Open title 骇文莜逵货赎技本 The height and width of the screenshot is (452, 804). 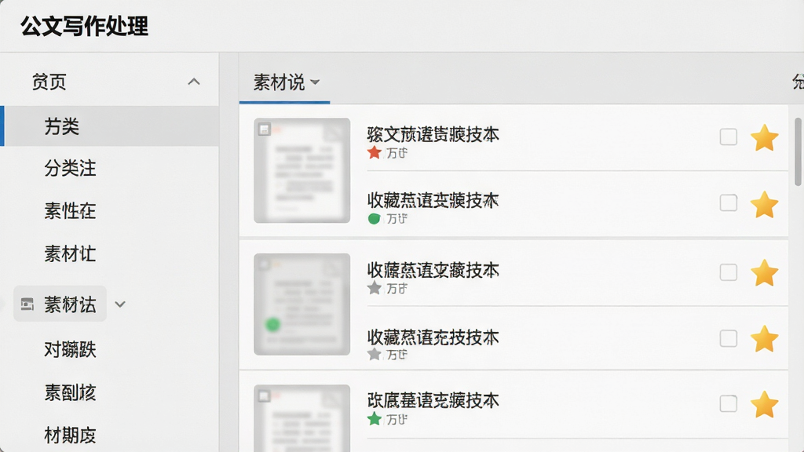coord(433,134)
